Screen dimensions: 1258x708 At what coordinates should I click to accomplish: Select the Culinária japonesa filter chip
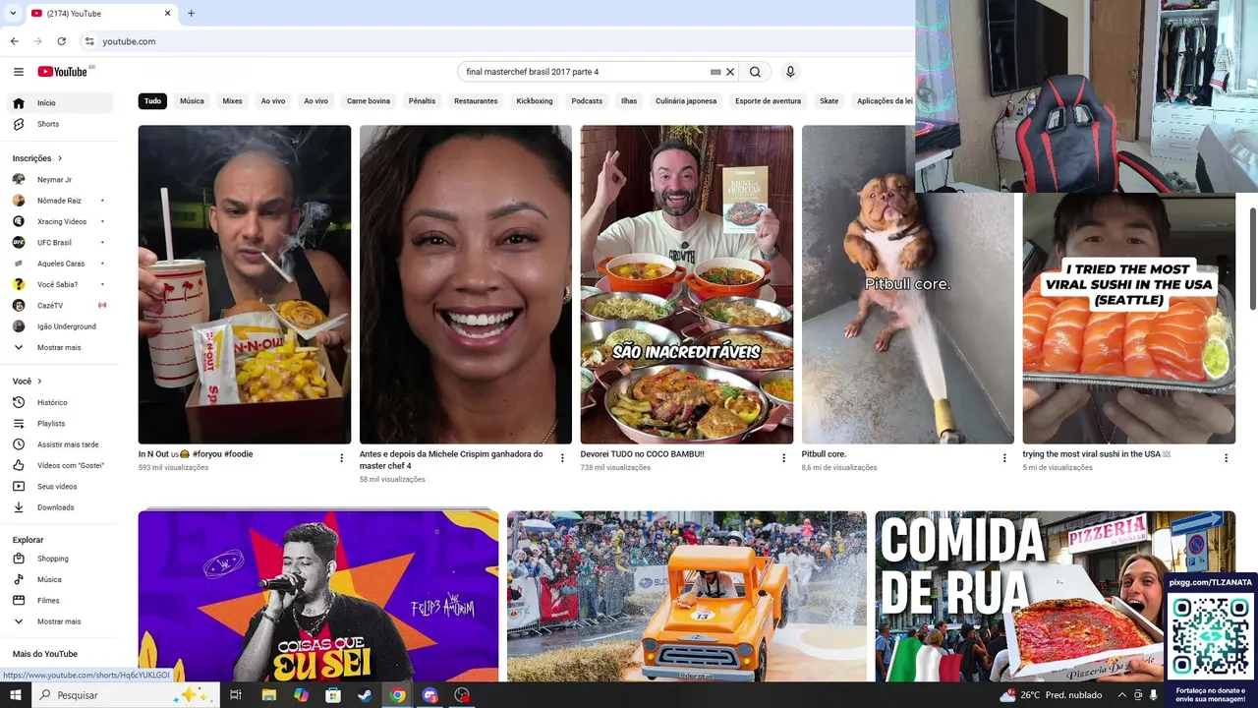click(x=686, y=101)
